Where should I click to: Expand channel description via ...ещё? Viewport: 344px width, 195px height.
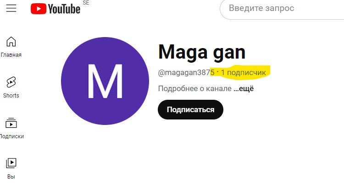pos(244,89)
